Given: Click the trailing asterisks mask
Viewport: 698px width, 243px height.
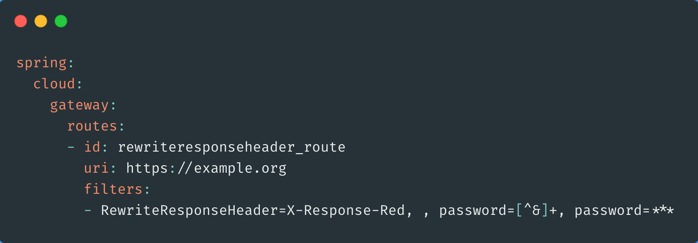Looking at the screenshot, I should pos(663,211).
